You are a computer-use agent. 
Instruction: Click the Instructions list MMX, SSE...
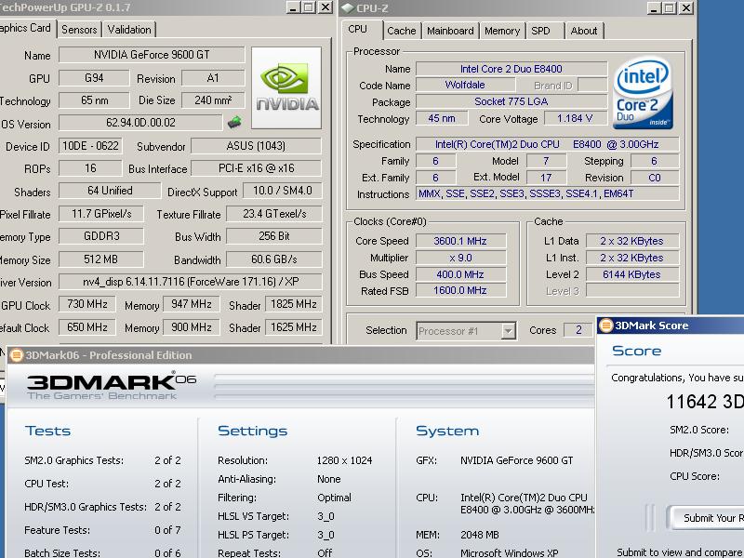click(x=547, y=193)
